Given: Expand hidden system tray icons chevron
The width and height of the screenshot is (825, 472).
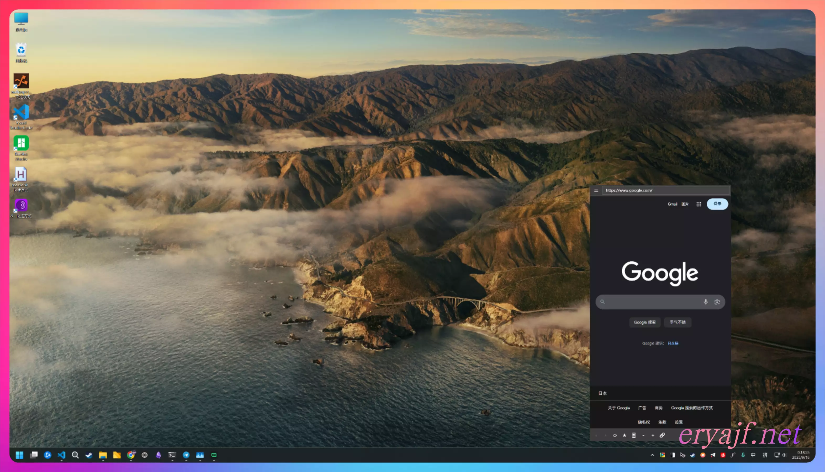Looking at the screenshot, I should (x=652, y=455).
